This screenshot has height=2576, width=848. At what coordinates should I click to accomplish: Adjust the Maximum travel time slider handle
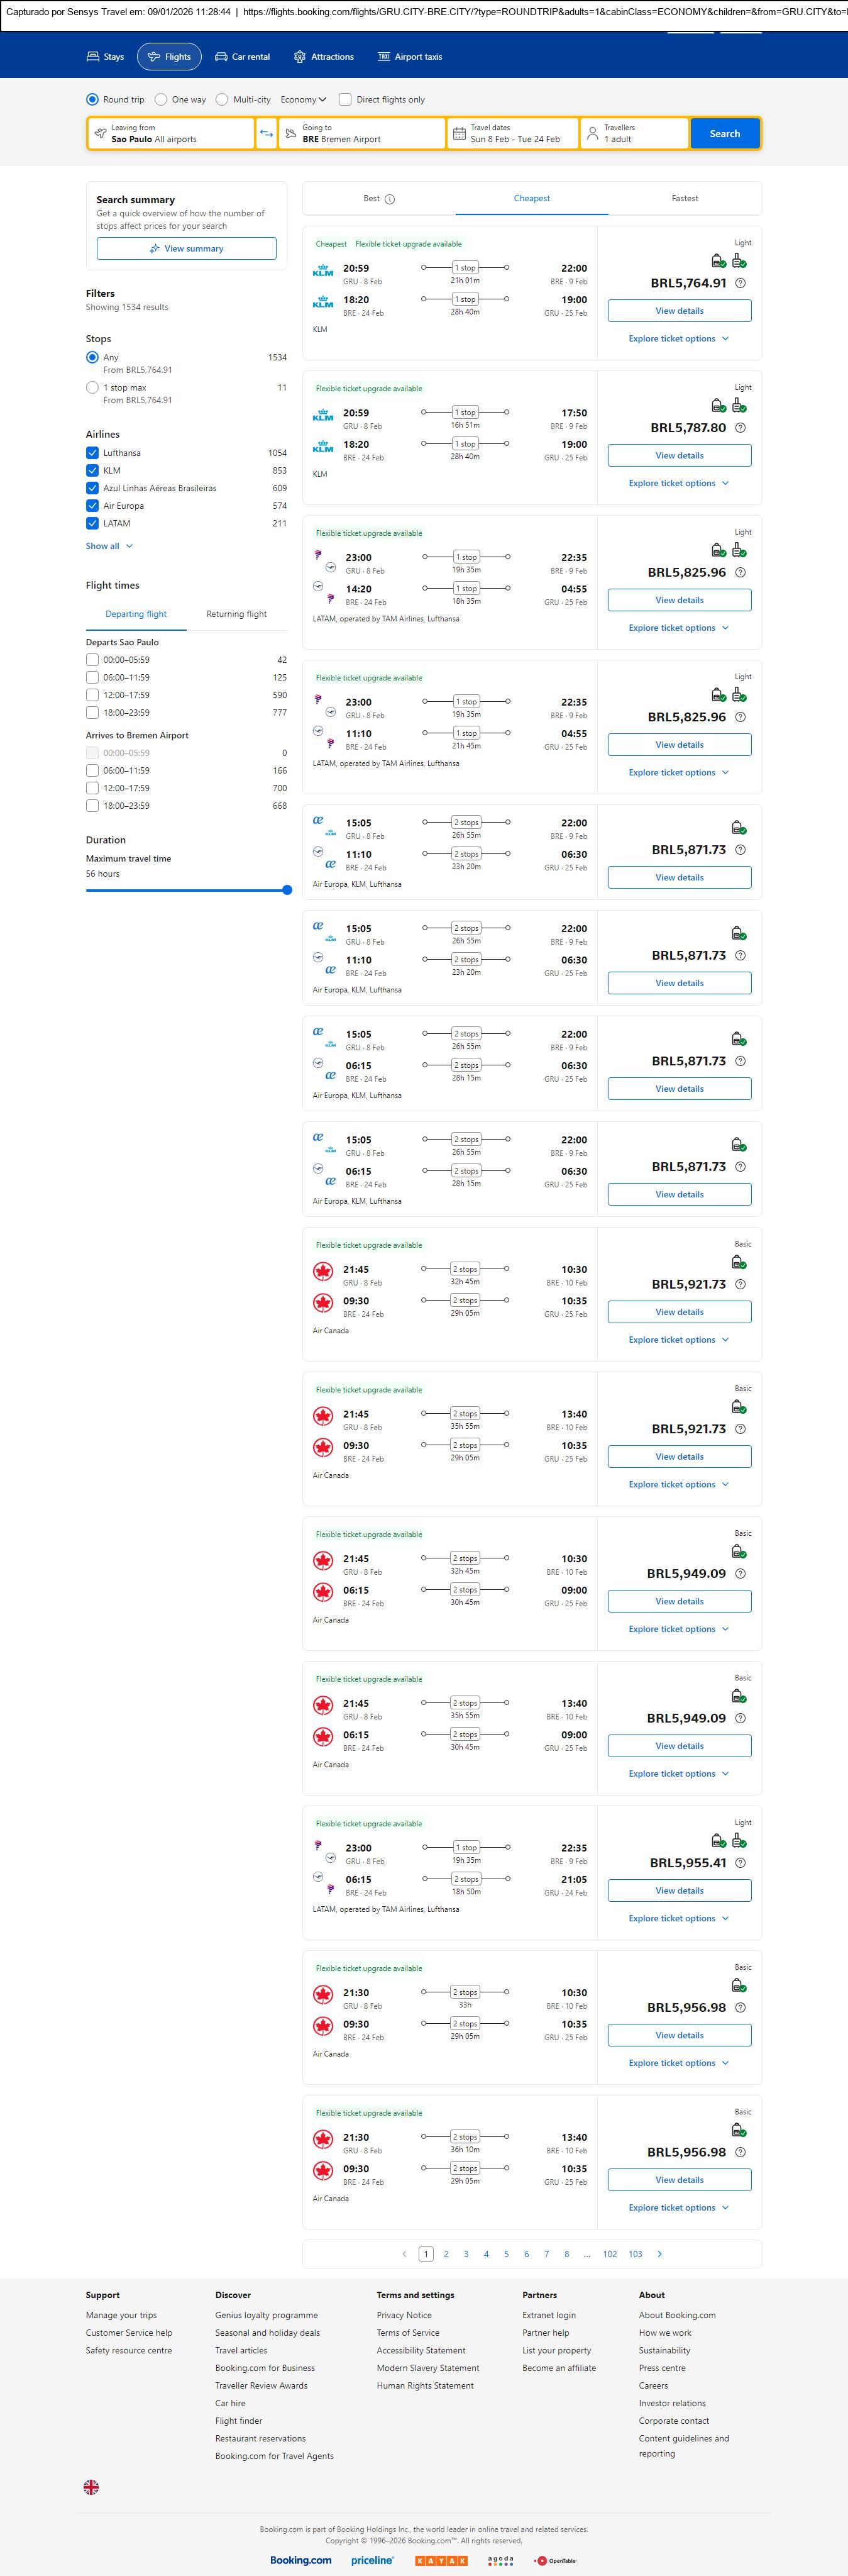(287, 890)
